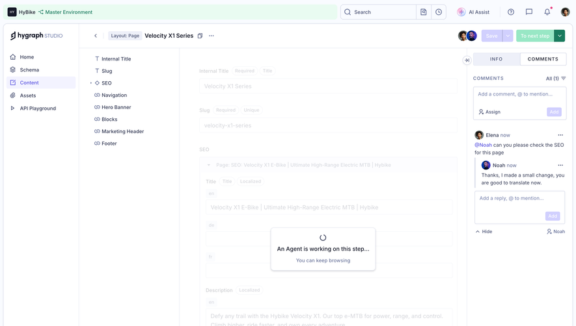Switch to the COMMENTS tab

(x=543, y=59)
